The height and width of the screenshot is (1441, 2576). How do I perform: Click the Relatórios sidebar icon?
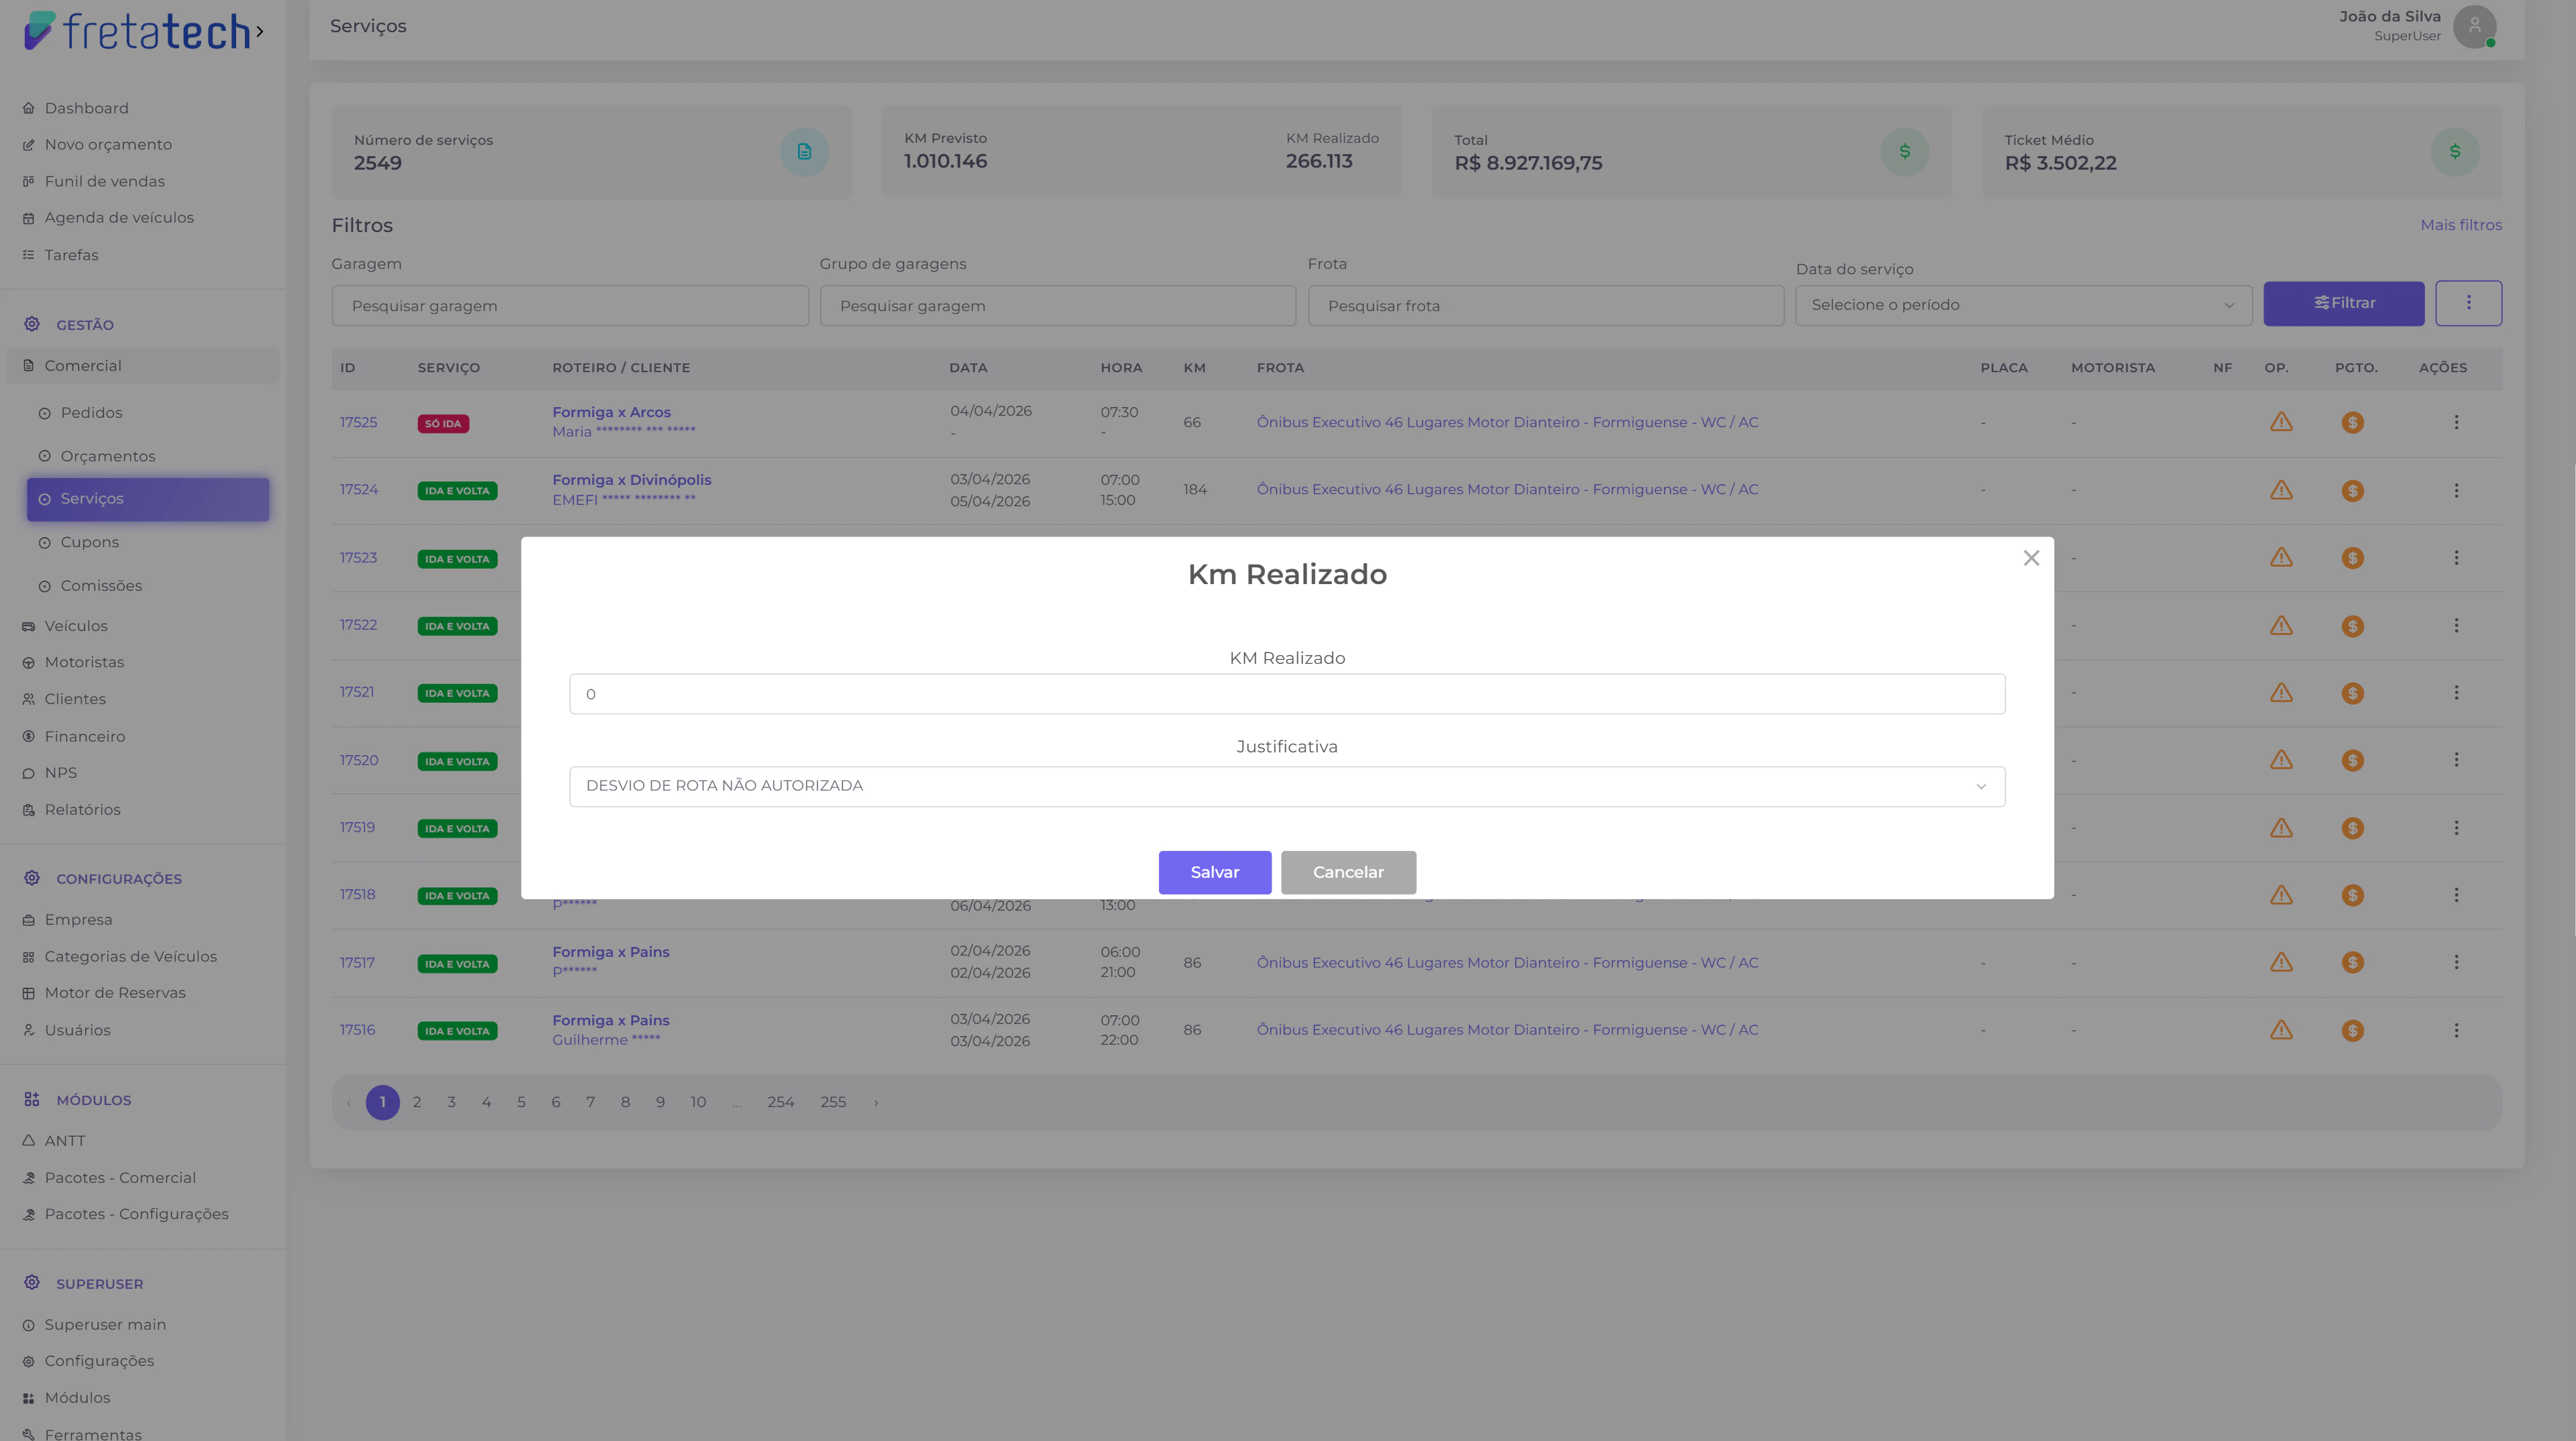(29, 809)
